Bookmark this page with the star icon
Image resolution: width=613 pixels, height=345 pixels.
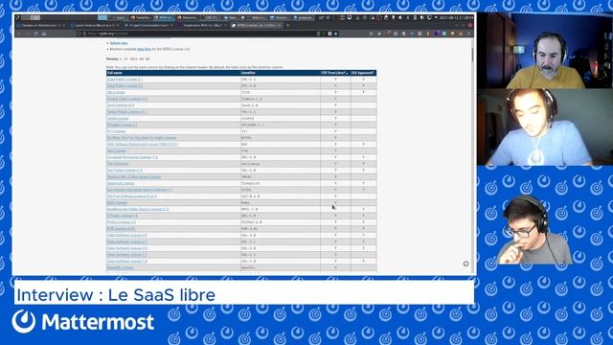click(335, 34)
